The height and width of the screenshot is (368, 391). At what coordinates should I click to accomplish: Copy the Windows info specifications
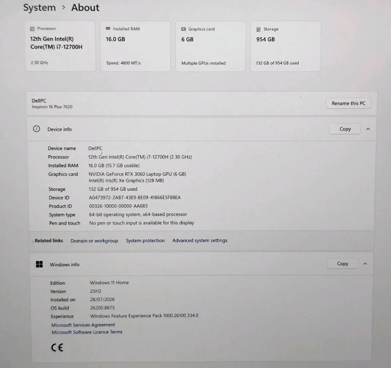pos(342,264)
